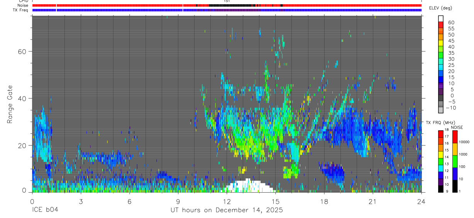Image resolution: width=474 pixels, height=218 pixels.
Task: Click the '151' CPID value above the strips
Action: 227,2
